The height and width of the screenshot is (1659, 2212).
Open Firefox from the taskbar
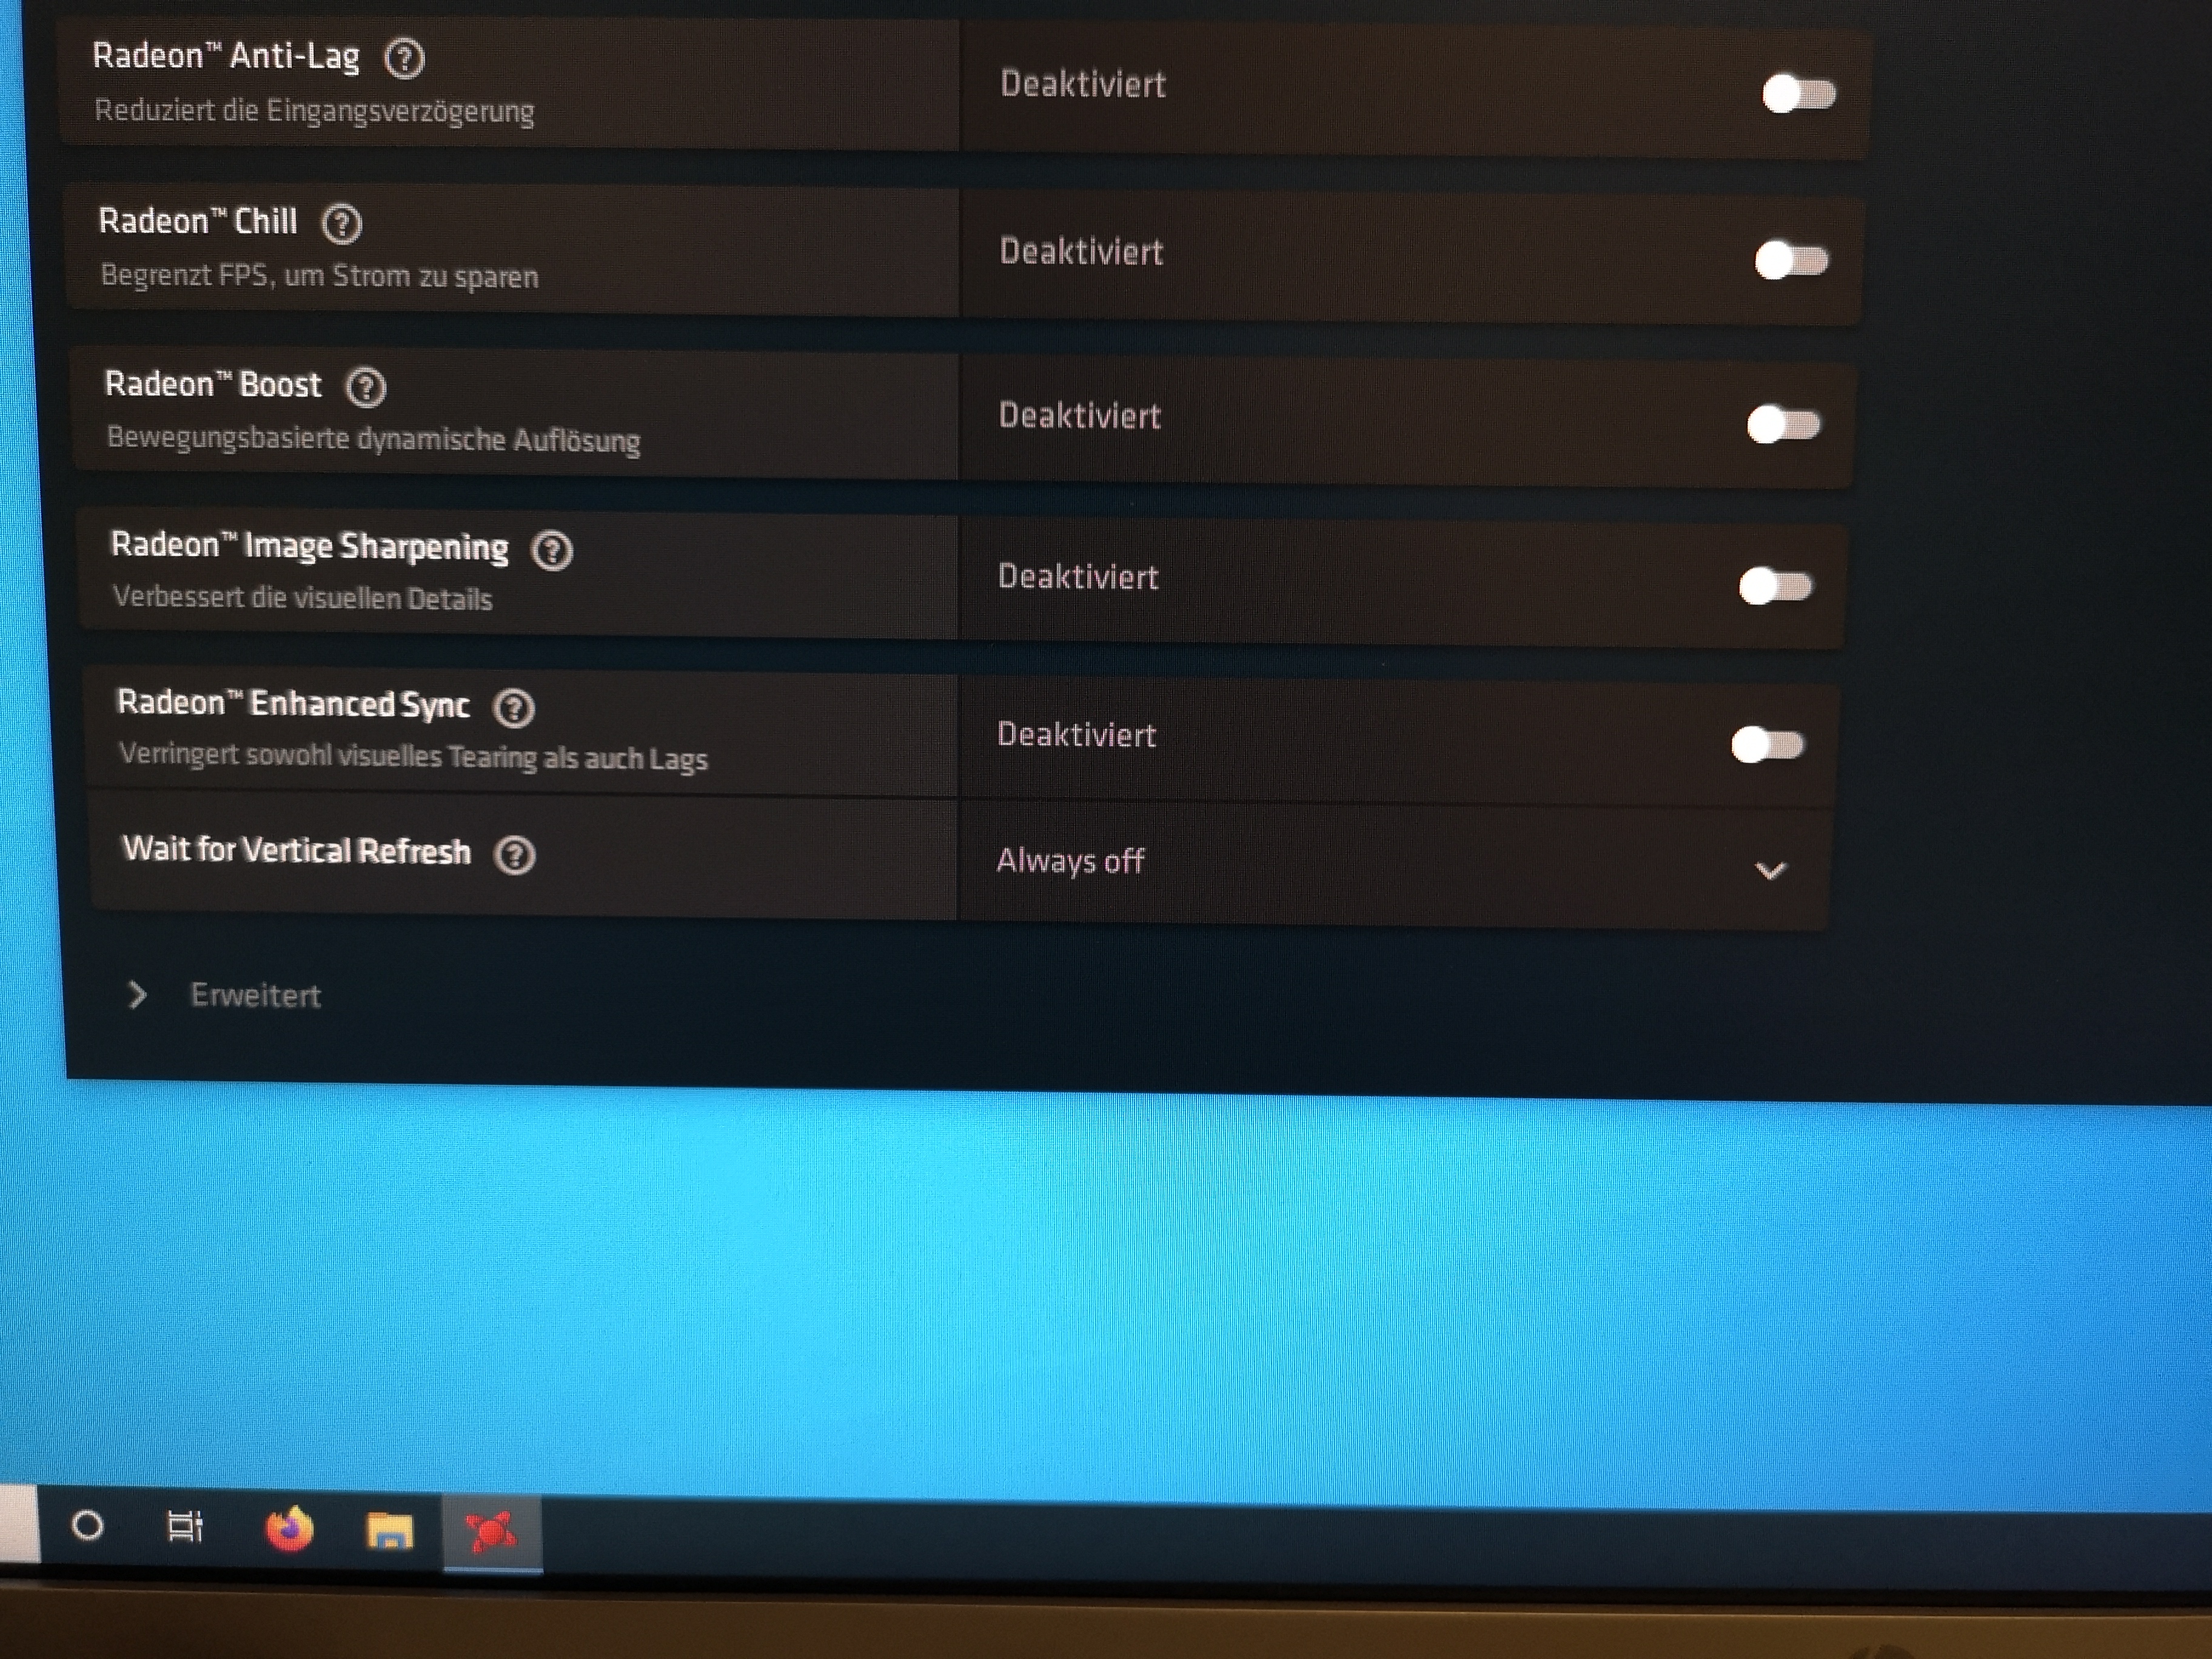tap(289, 1528)
